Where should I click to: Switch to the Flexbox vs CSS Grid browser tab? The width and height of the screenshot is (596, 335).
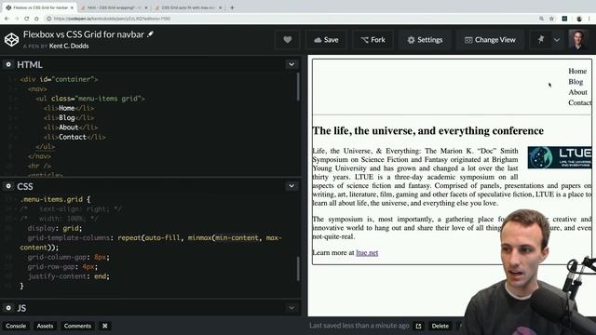38,7
